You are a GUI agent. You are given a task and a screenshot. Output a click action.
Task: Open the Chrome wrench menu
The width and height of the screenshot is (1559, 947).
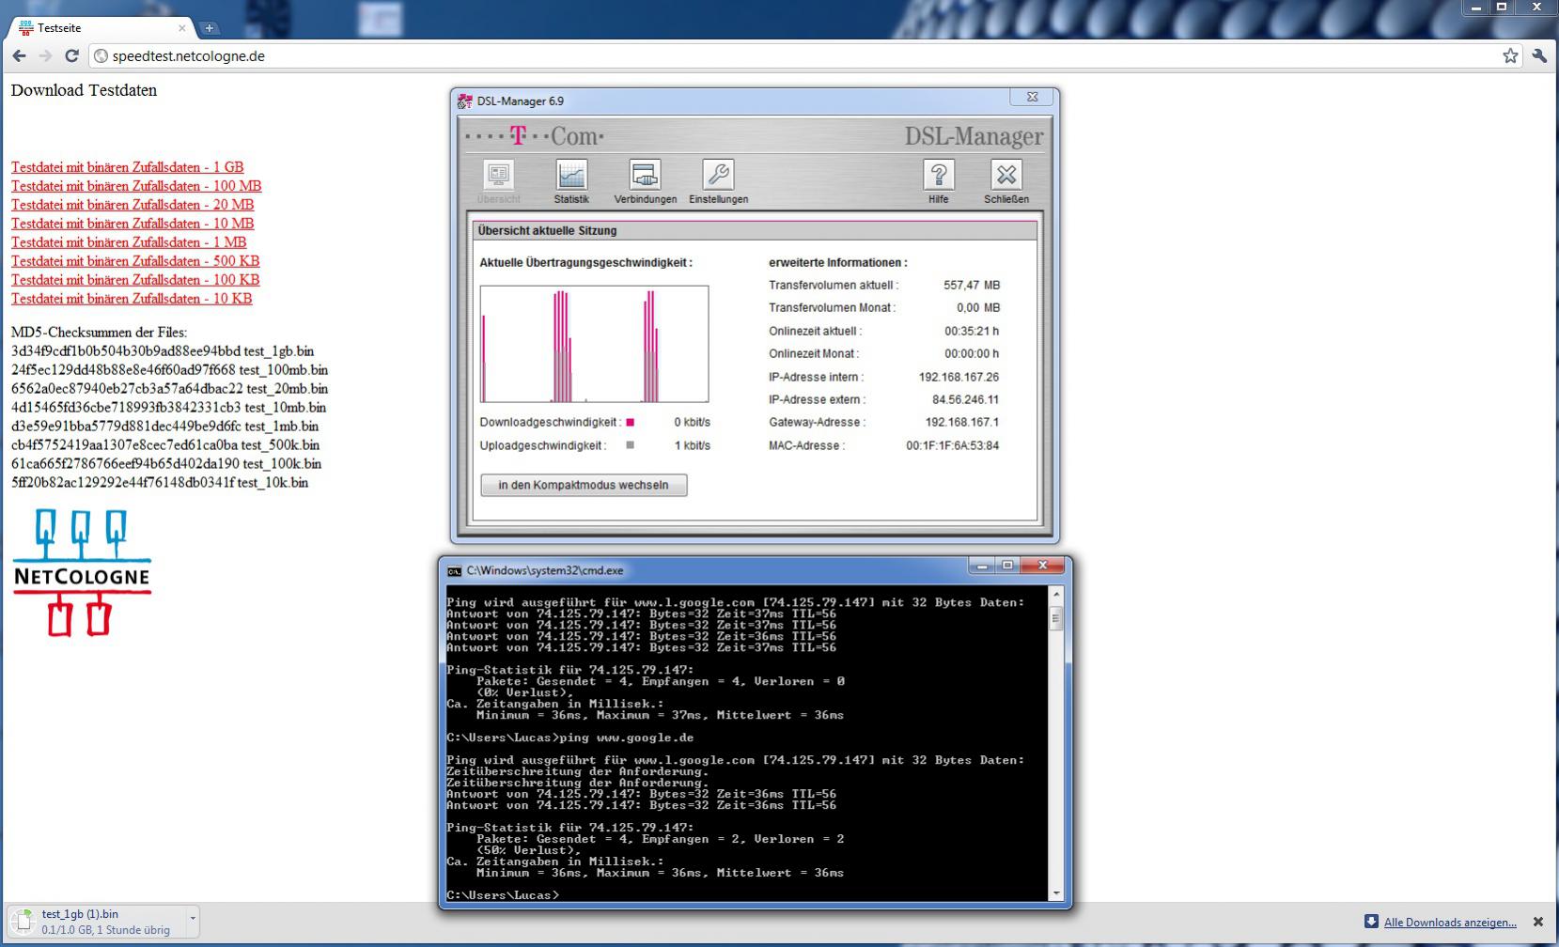(x=1539, y=56)
